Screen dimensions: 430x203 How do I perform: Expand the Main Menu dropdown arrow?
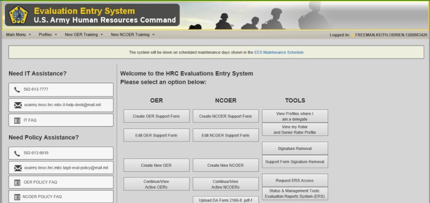point(30,35)
